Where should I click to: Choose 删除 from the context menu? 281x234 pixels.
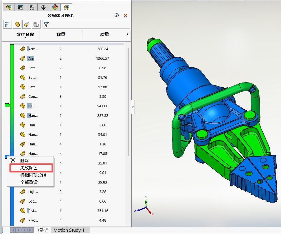tap(25, 160)
